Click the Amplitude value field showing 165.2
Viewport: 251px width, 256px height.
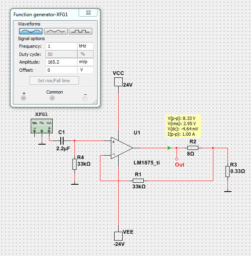[61, 62]
